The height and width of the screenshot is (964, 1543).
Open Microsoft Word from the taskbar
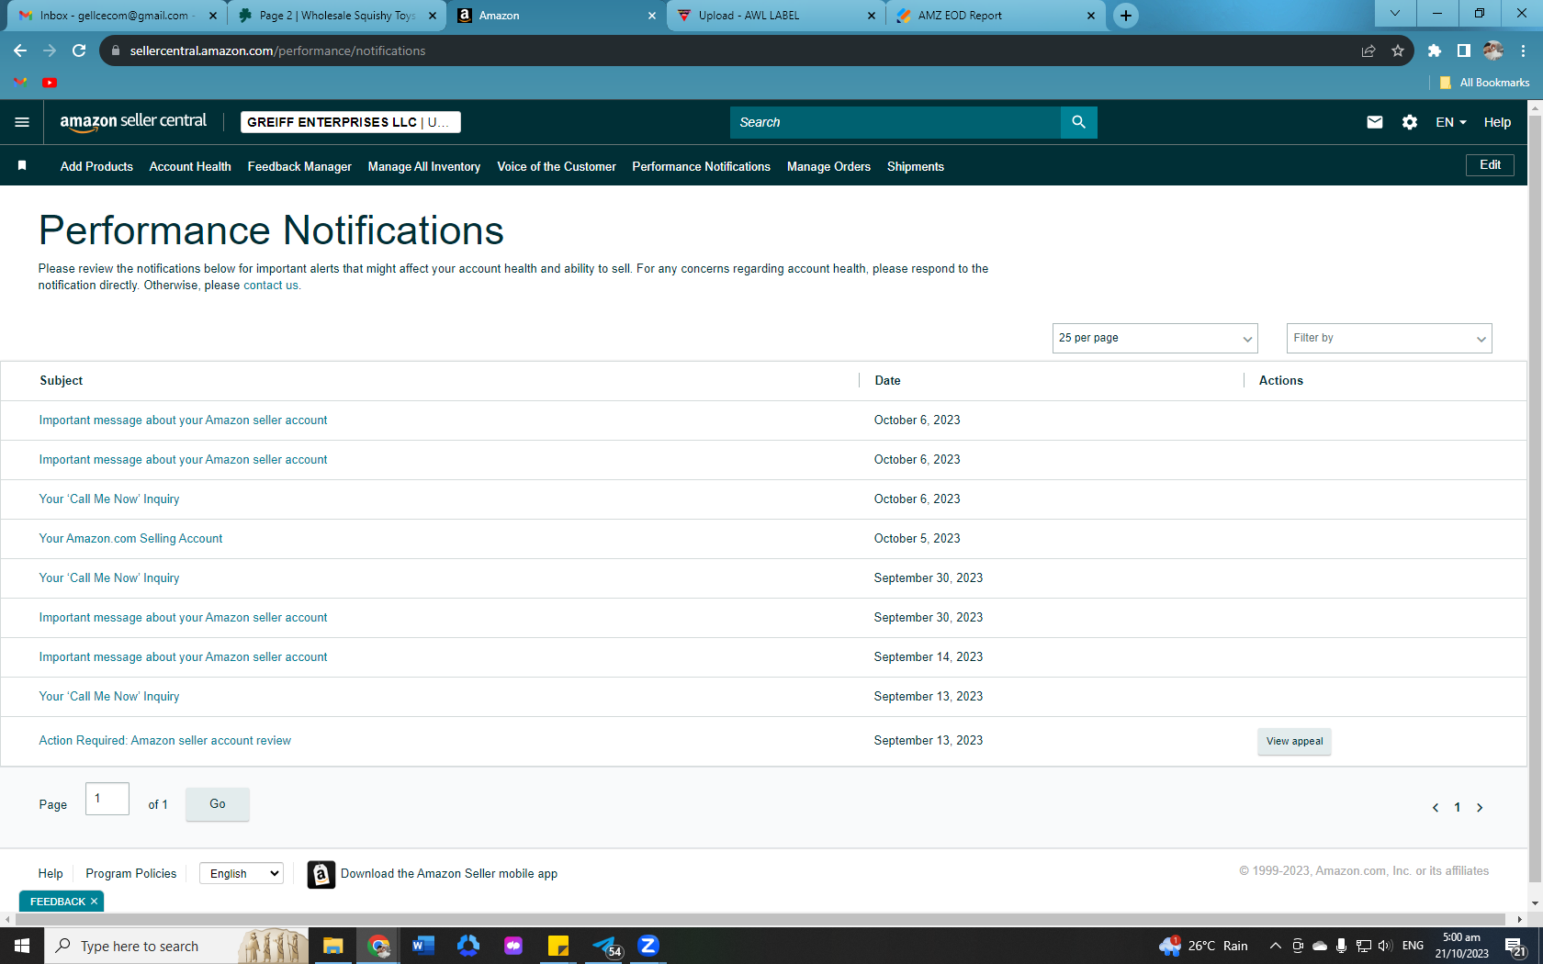tap(422, 946)
